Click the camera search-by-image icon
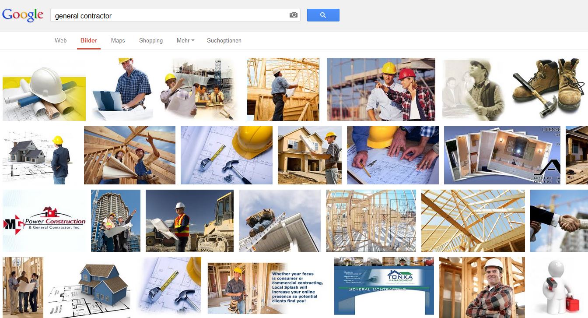588x318 pixels. (x=293, y=15)
